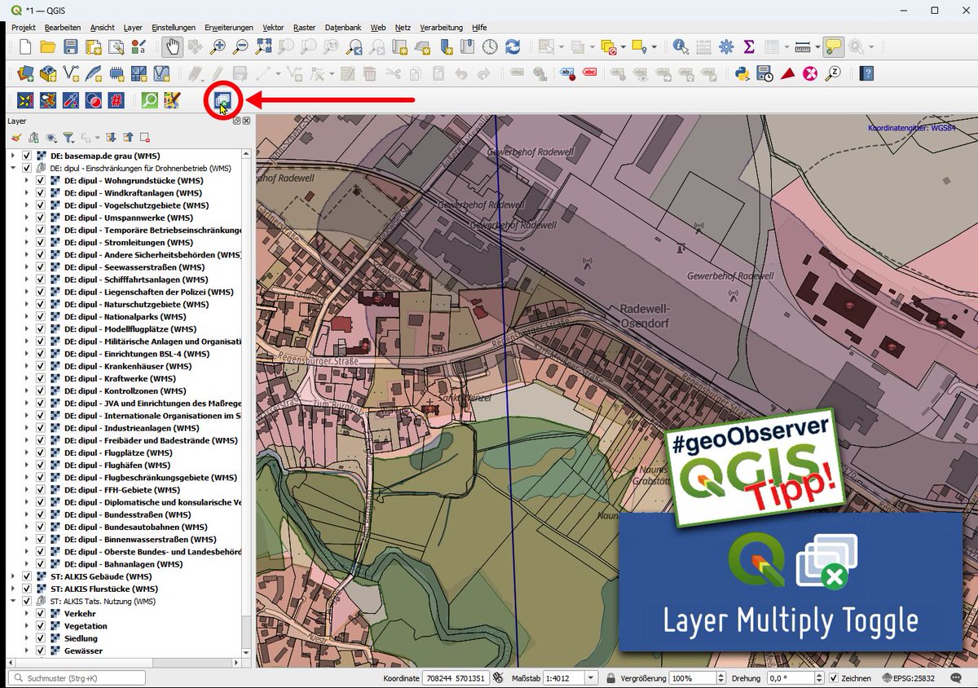
Task: Save the project with the floppy disk icon
Action: coord(71,46)
